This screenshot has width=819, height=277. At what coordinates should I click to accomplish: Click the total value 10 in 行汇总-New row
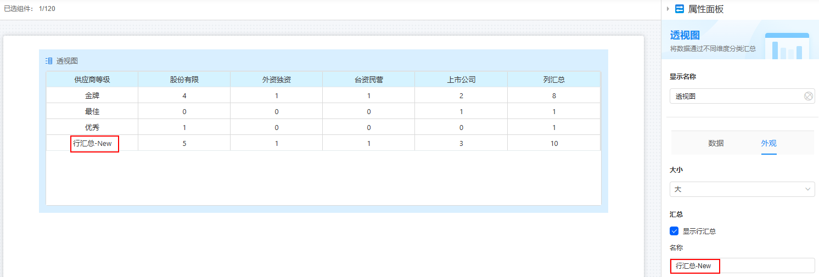pos(554,143)
